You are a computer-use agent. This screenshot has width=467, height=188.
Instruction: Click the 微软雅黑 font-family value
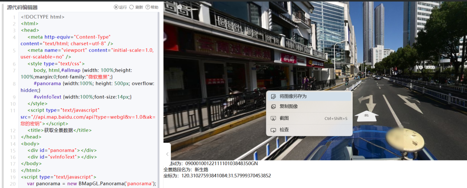point(99,77)
